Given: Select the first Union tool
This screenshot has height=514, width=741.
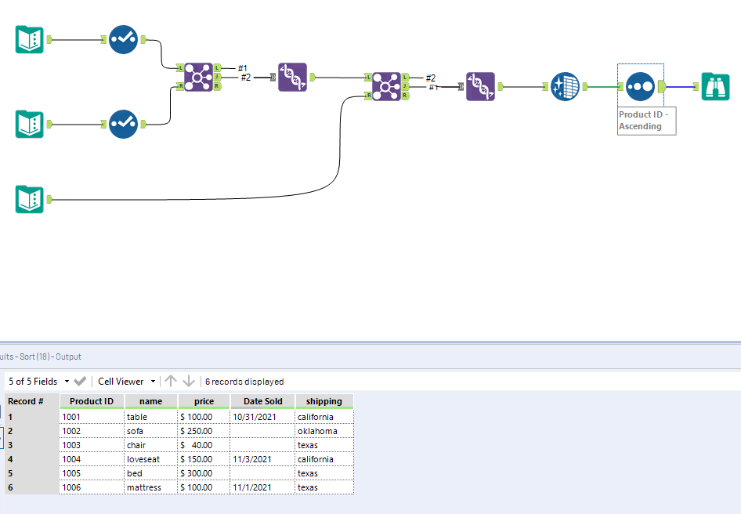Looking at the screenshot, I should tap(291, 78).
